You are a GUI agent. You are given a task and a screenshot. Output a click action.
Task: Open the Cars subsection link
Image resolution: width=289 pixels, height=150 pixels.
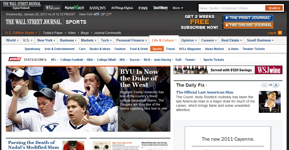click(x=82, y=49)
